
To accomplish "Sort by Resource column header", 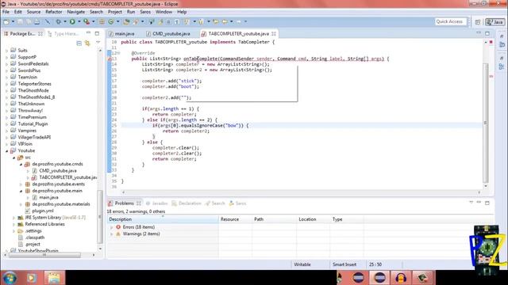I will click(235, 219).
